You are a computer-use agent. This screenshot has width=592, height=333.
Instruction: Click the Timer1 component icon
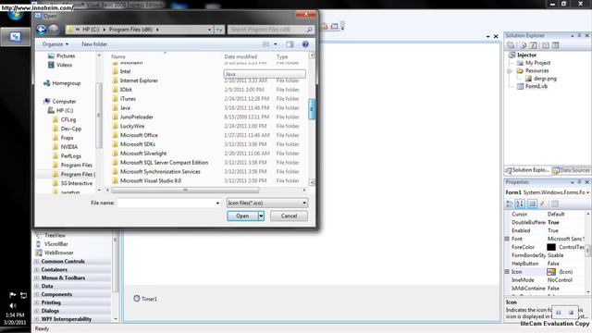(x=137, y=298)
